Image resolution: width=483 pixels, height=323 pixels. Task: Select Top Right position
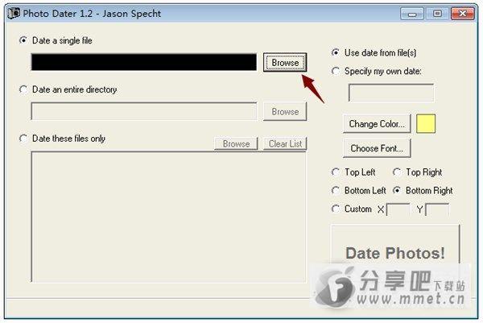click(x=397, y=172)
